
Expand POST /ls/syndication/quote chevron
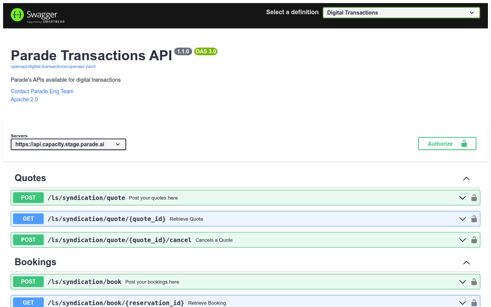[x=463, y=198]
